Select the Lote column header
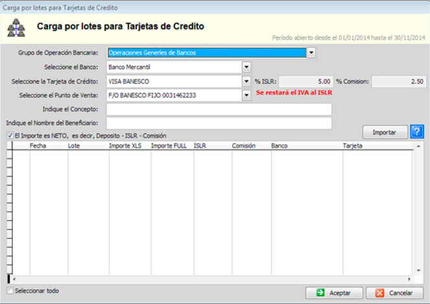Screen dimensions: 430x304 click(85, 146)
